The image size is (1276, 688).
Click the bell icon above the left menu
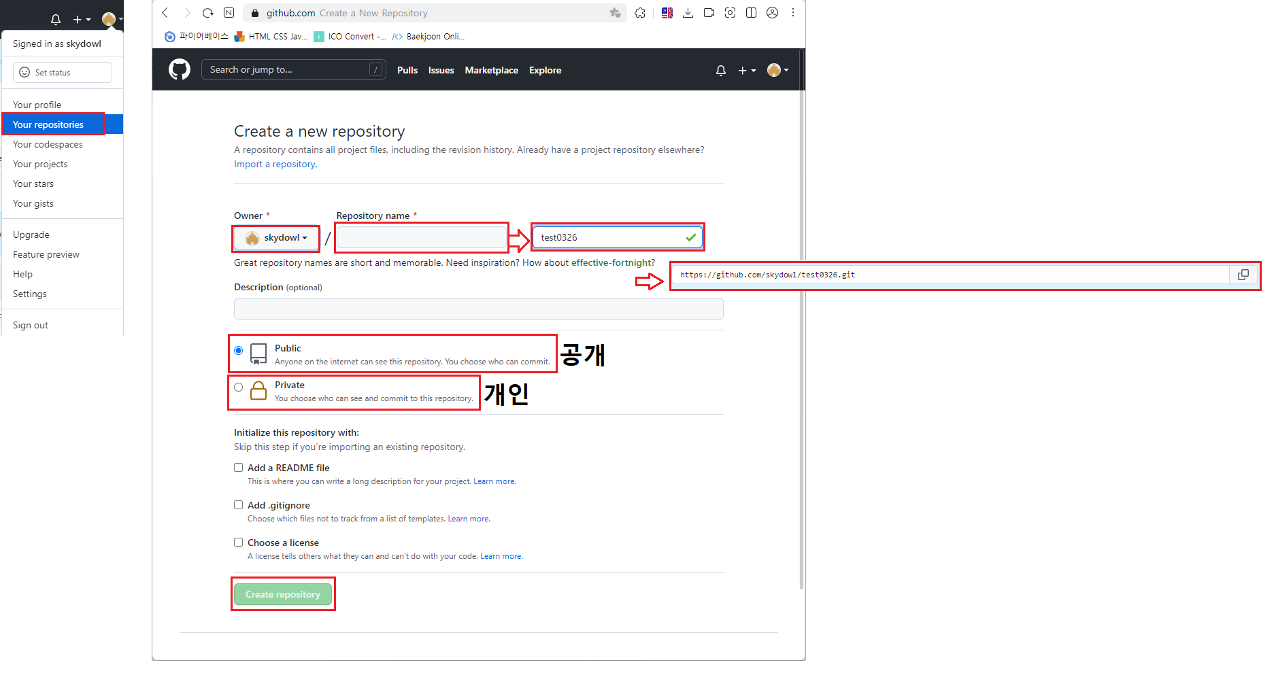pos(56,20)
